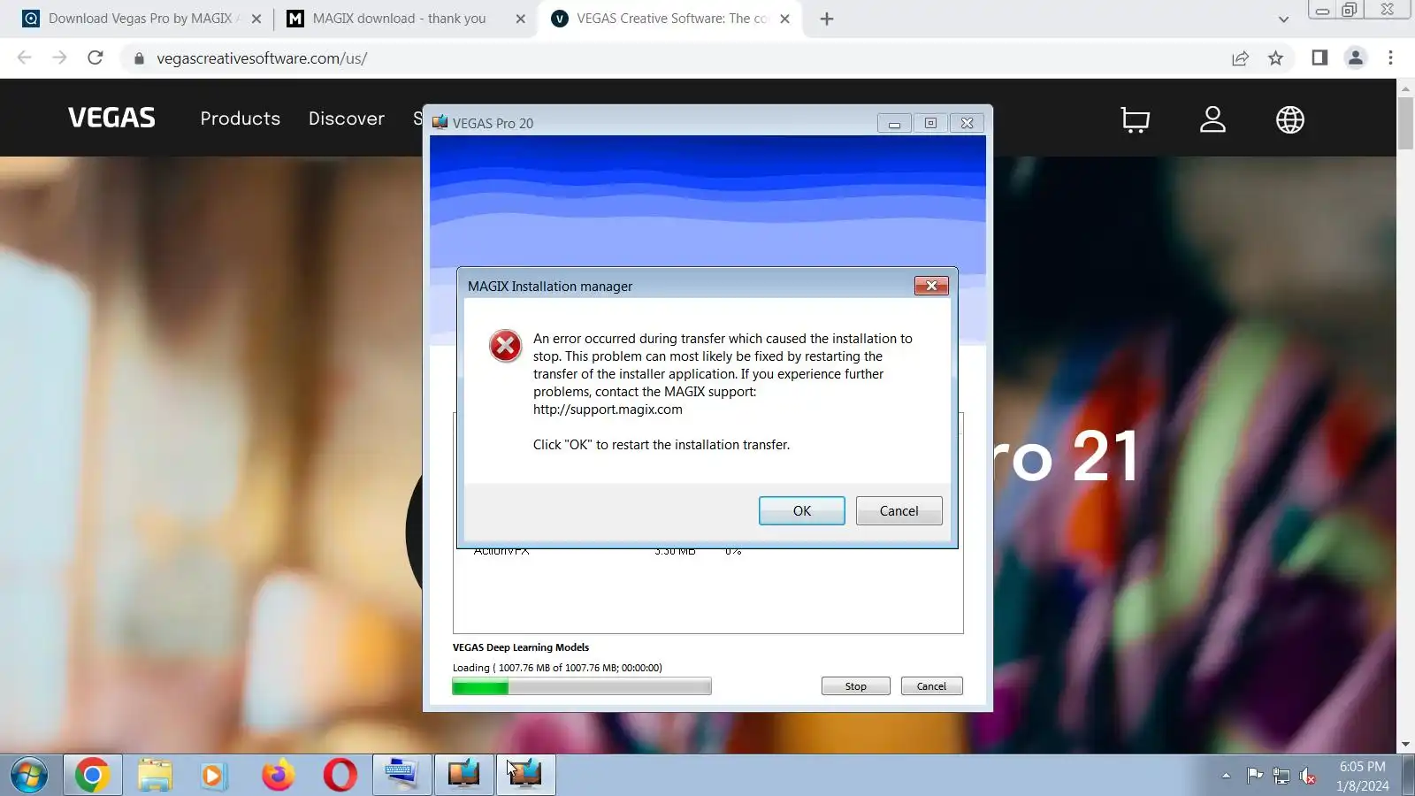Click the Stop button in the VEGAS installer
The height and width of the screenshot is (796, 1415).
[x=855, y=686]
